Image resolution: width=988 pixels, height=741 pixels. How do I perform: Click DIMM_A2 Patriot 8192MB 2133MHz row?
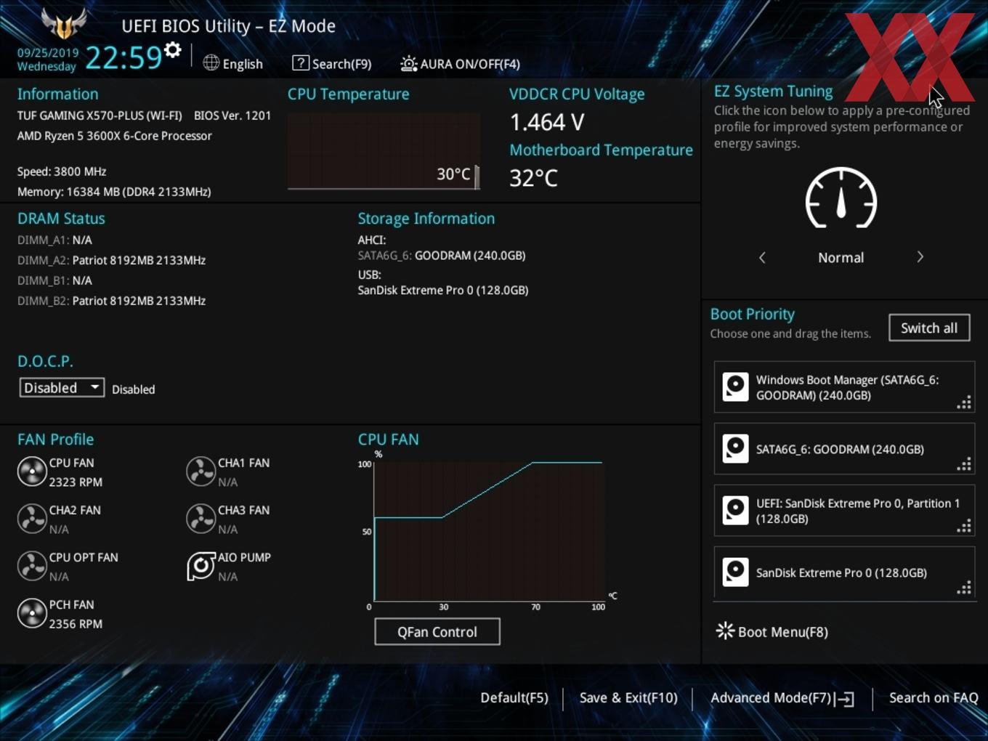coord(112,260)
